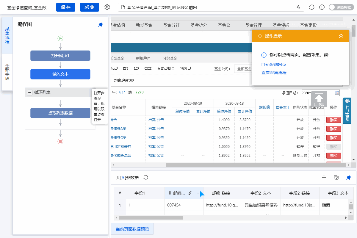Screen dimensions: 357x238
Task: Collapse the 循环列表 loop block
Action: point(30,93)
